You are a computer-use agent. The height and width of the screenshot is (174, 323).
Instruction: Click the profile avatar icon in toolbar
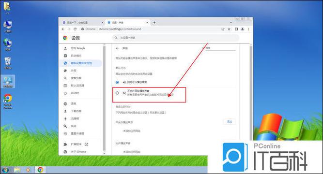tap(243, 29)
